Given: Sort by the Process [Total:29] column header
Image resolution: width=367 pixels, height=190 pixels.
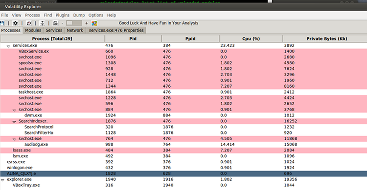Looking at the screenshot, I should click(x=52, y=38).
